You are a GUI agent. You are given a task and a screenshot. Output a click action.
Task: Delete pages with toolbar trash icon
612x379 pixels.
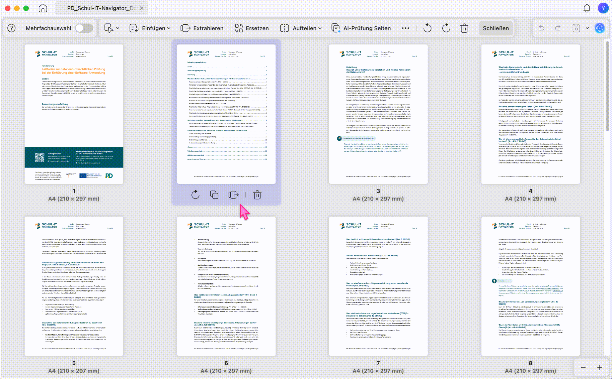464,28
